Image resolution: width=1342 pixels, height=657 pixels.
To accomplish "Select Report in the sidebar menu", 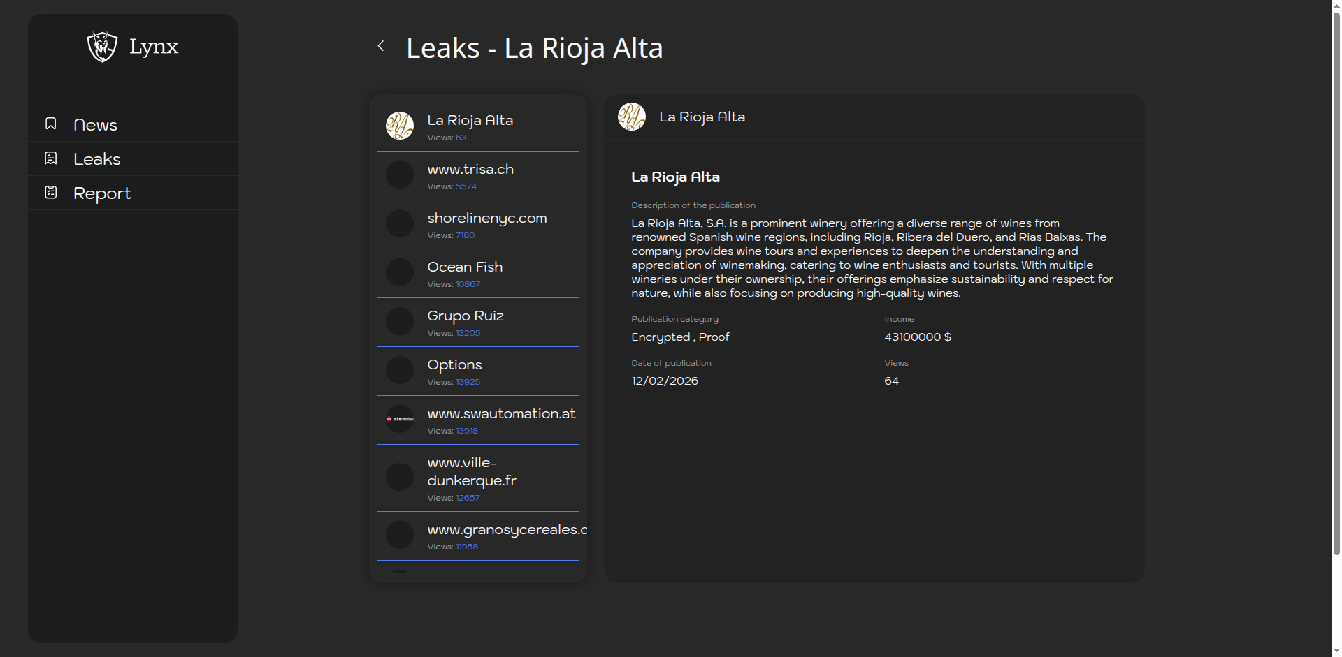I will [x=102, y=193].
